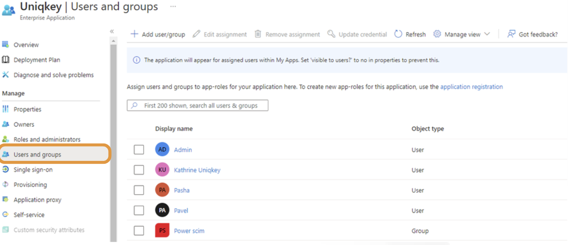Select the checkbox for Pavel
Image resolution: width=568 pixels, height=245 pixels.
pyautogui.click(x=139, y=210)
